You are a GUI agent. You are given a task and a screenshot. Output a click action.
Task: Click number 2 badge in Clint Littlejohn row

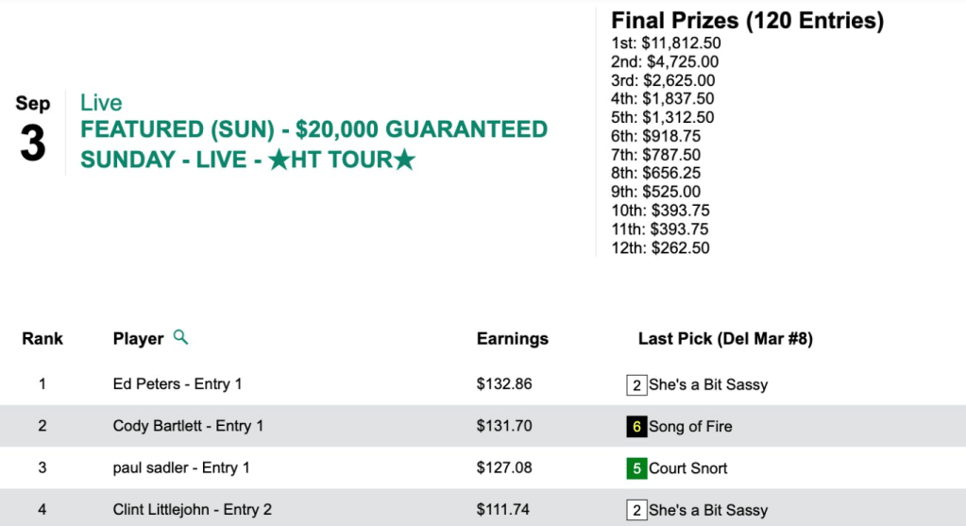(x=636, y=510)
